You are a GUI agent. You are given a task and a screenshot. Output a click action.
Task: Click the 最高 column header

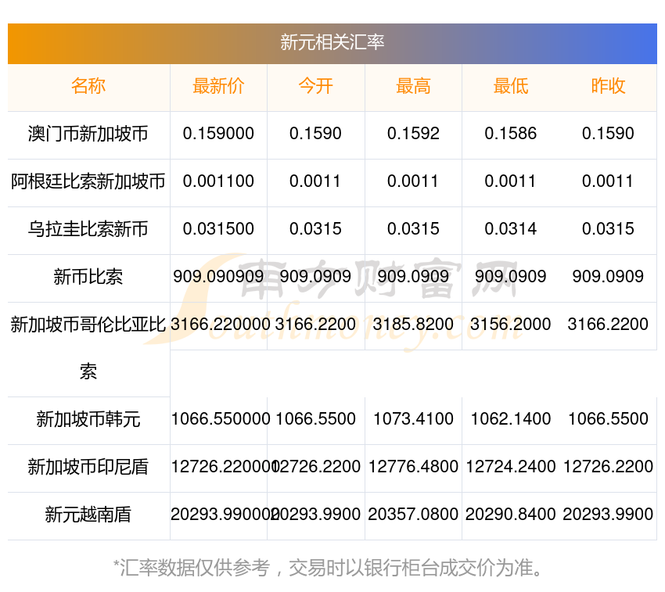click(413, 86)
